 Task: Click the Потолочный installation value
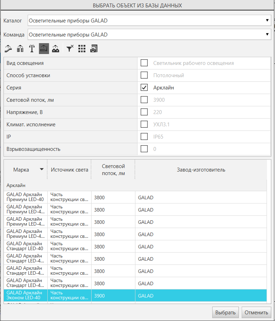[x=169, y=75]
